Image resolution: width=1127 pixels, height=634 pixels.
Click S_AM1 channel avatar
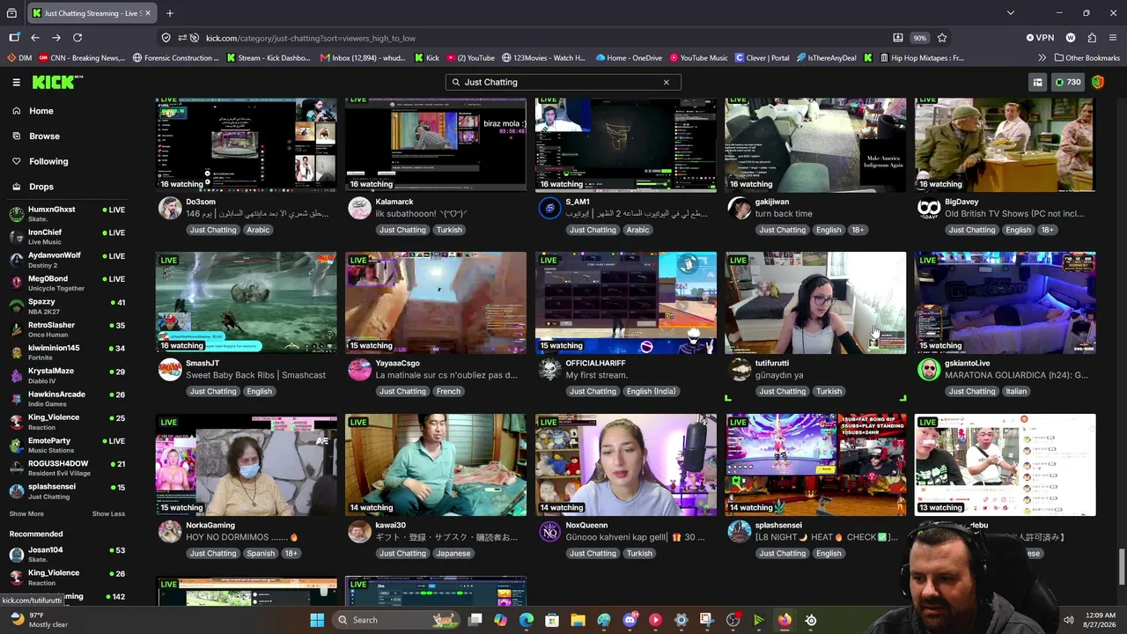click(549, 209)
